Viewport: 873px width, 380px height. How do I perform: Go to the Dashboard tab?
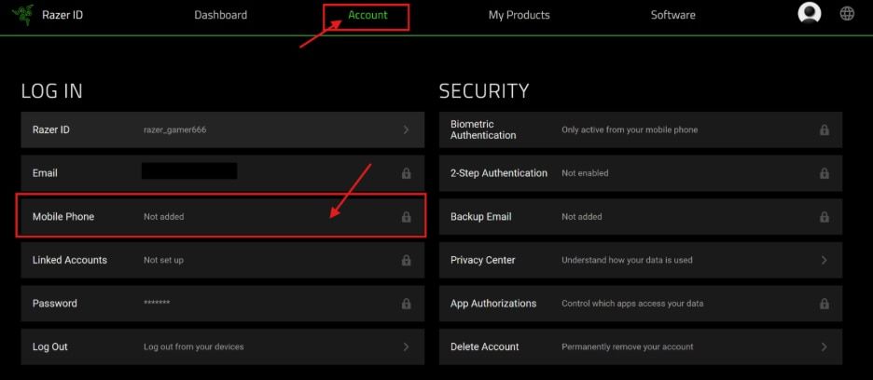tap(220, 15)
